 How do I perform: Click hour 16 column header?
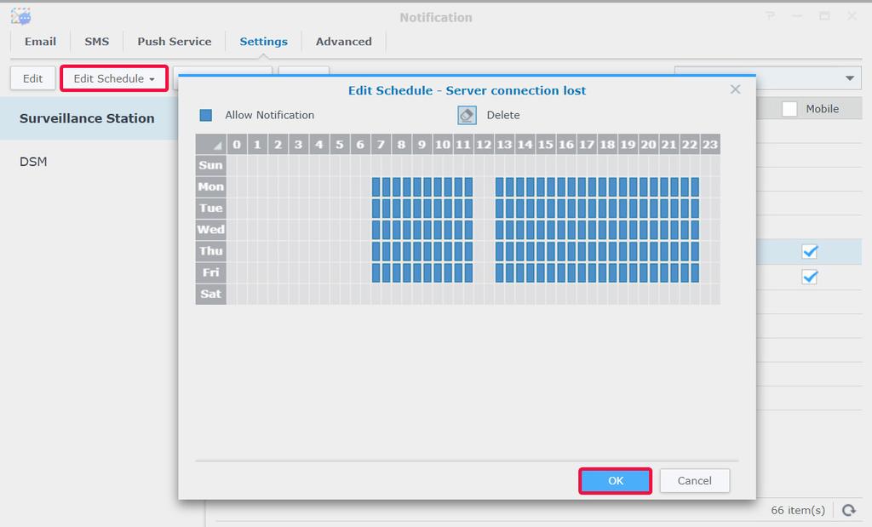coord(566,144)
